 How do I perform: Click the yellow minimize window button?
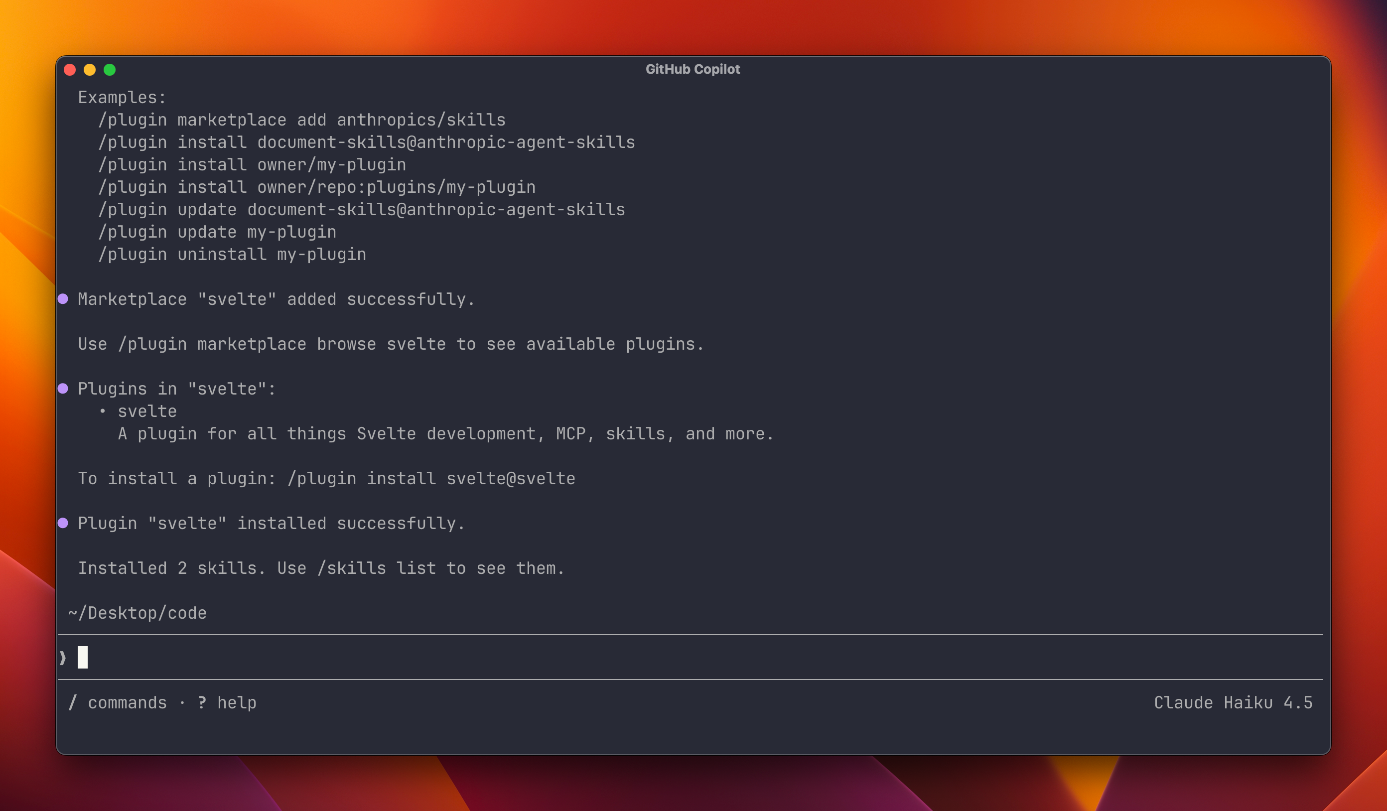click(90, 70)
